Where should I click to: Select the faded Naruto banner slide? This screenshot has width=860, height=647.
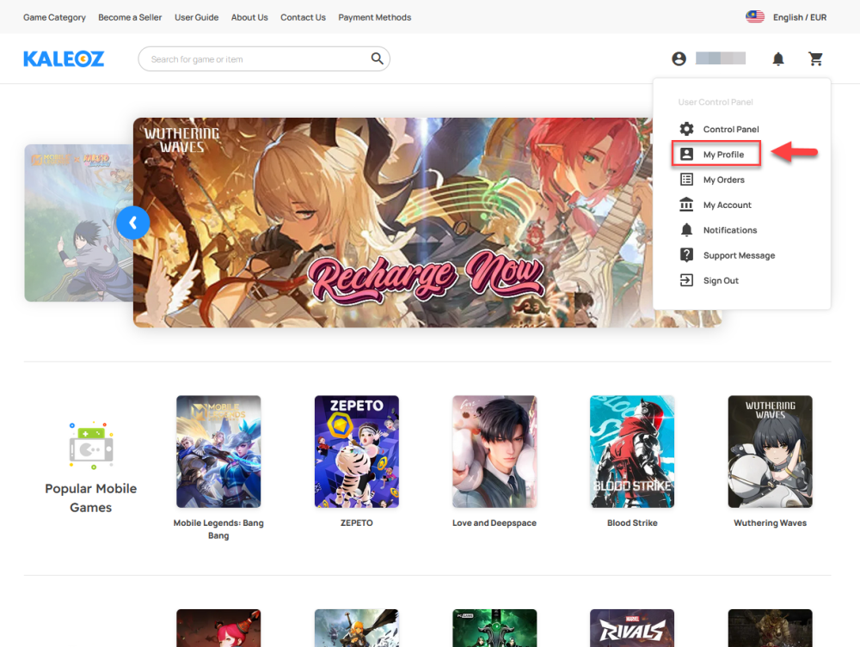[x=78, y=223]
